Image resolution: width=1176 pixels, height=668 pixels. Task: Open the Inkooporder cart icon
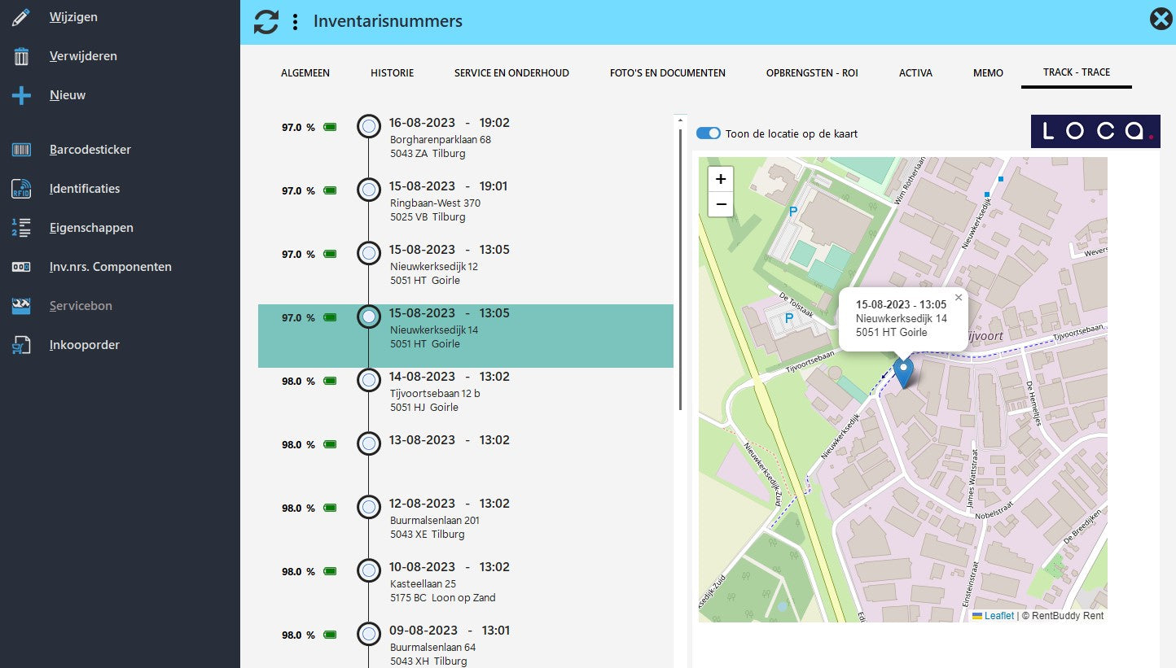(x=21, y=345)
